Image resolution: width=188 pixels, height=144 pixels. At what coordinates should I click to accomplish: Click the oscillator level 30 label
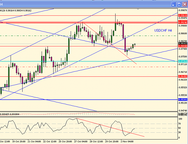180,132
